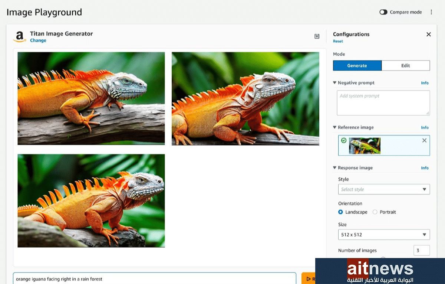
Task: Click the download icon above the images
Action: point(317,36)
